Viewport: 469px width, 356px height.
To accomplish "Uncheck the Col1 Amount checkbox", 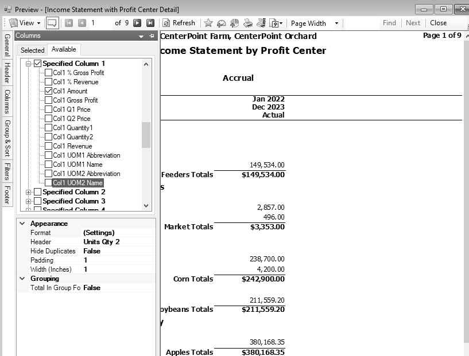I will click(49, 91).
